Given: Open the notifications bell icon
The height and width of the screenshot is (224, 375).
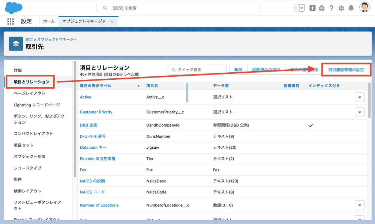Looking at the screenshot, I should tap(351, 8).
